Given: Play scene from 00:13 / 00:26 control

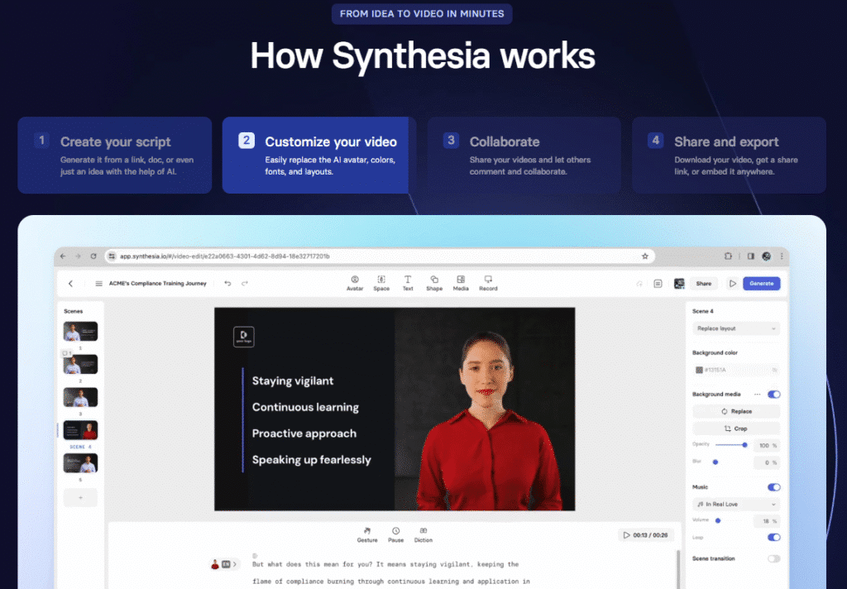Looking at the screenshot, I should (645, 535).
